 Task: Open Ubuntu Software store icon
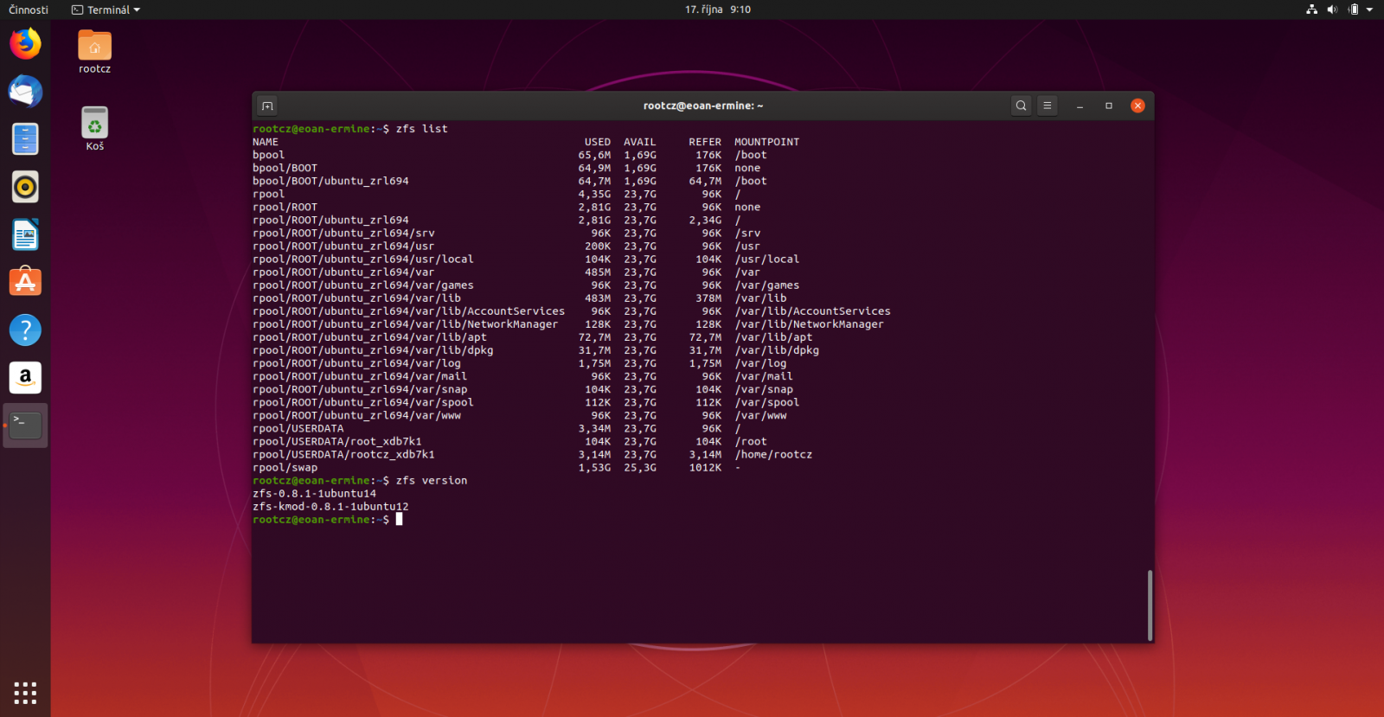click(25, 282)
